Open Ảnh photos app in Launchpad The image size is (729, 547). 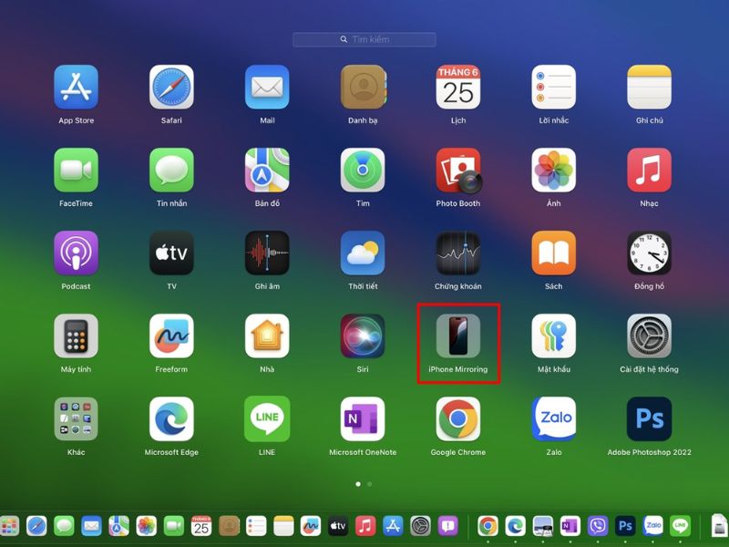click(x=554, y=170)
